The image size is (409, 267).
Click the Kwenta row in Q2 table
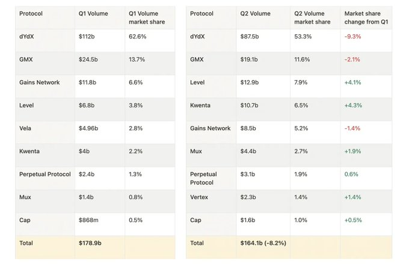click(x=289, y=109)
